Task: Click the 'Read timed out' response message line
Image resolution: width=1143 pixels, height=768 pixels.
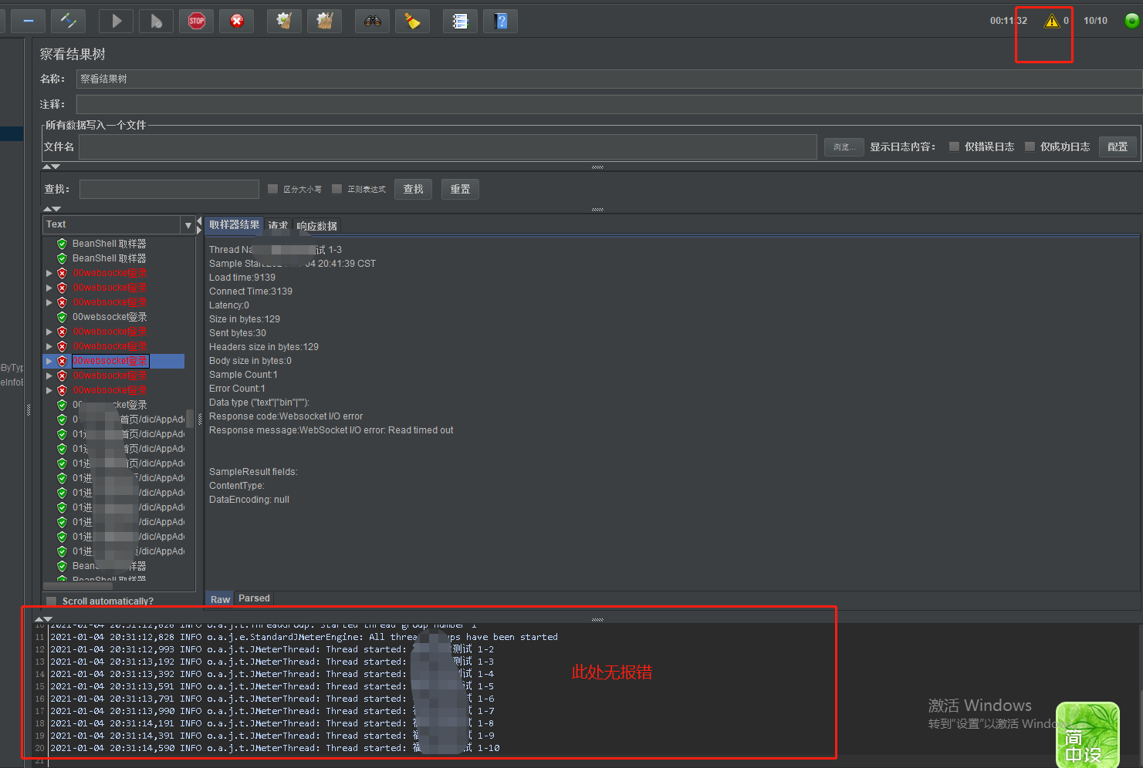Action: click(x=331, y=430)
